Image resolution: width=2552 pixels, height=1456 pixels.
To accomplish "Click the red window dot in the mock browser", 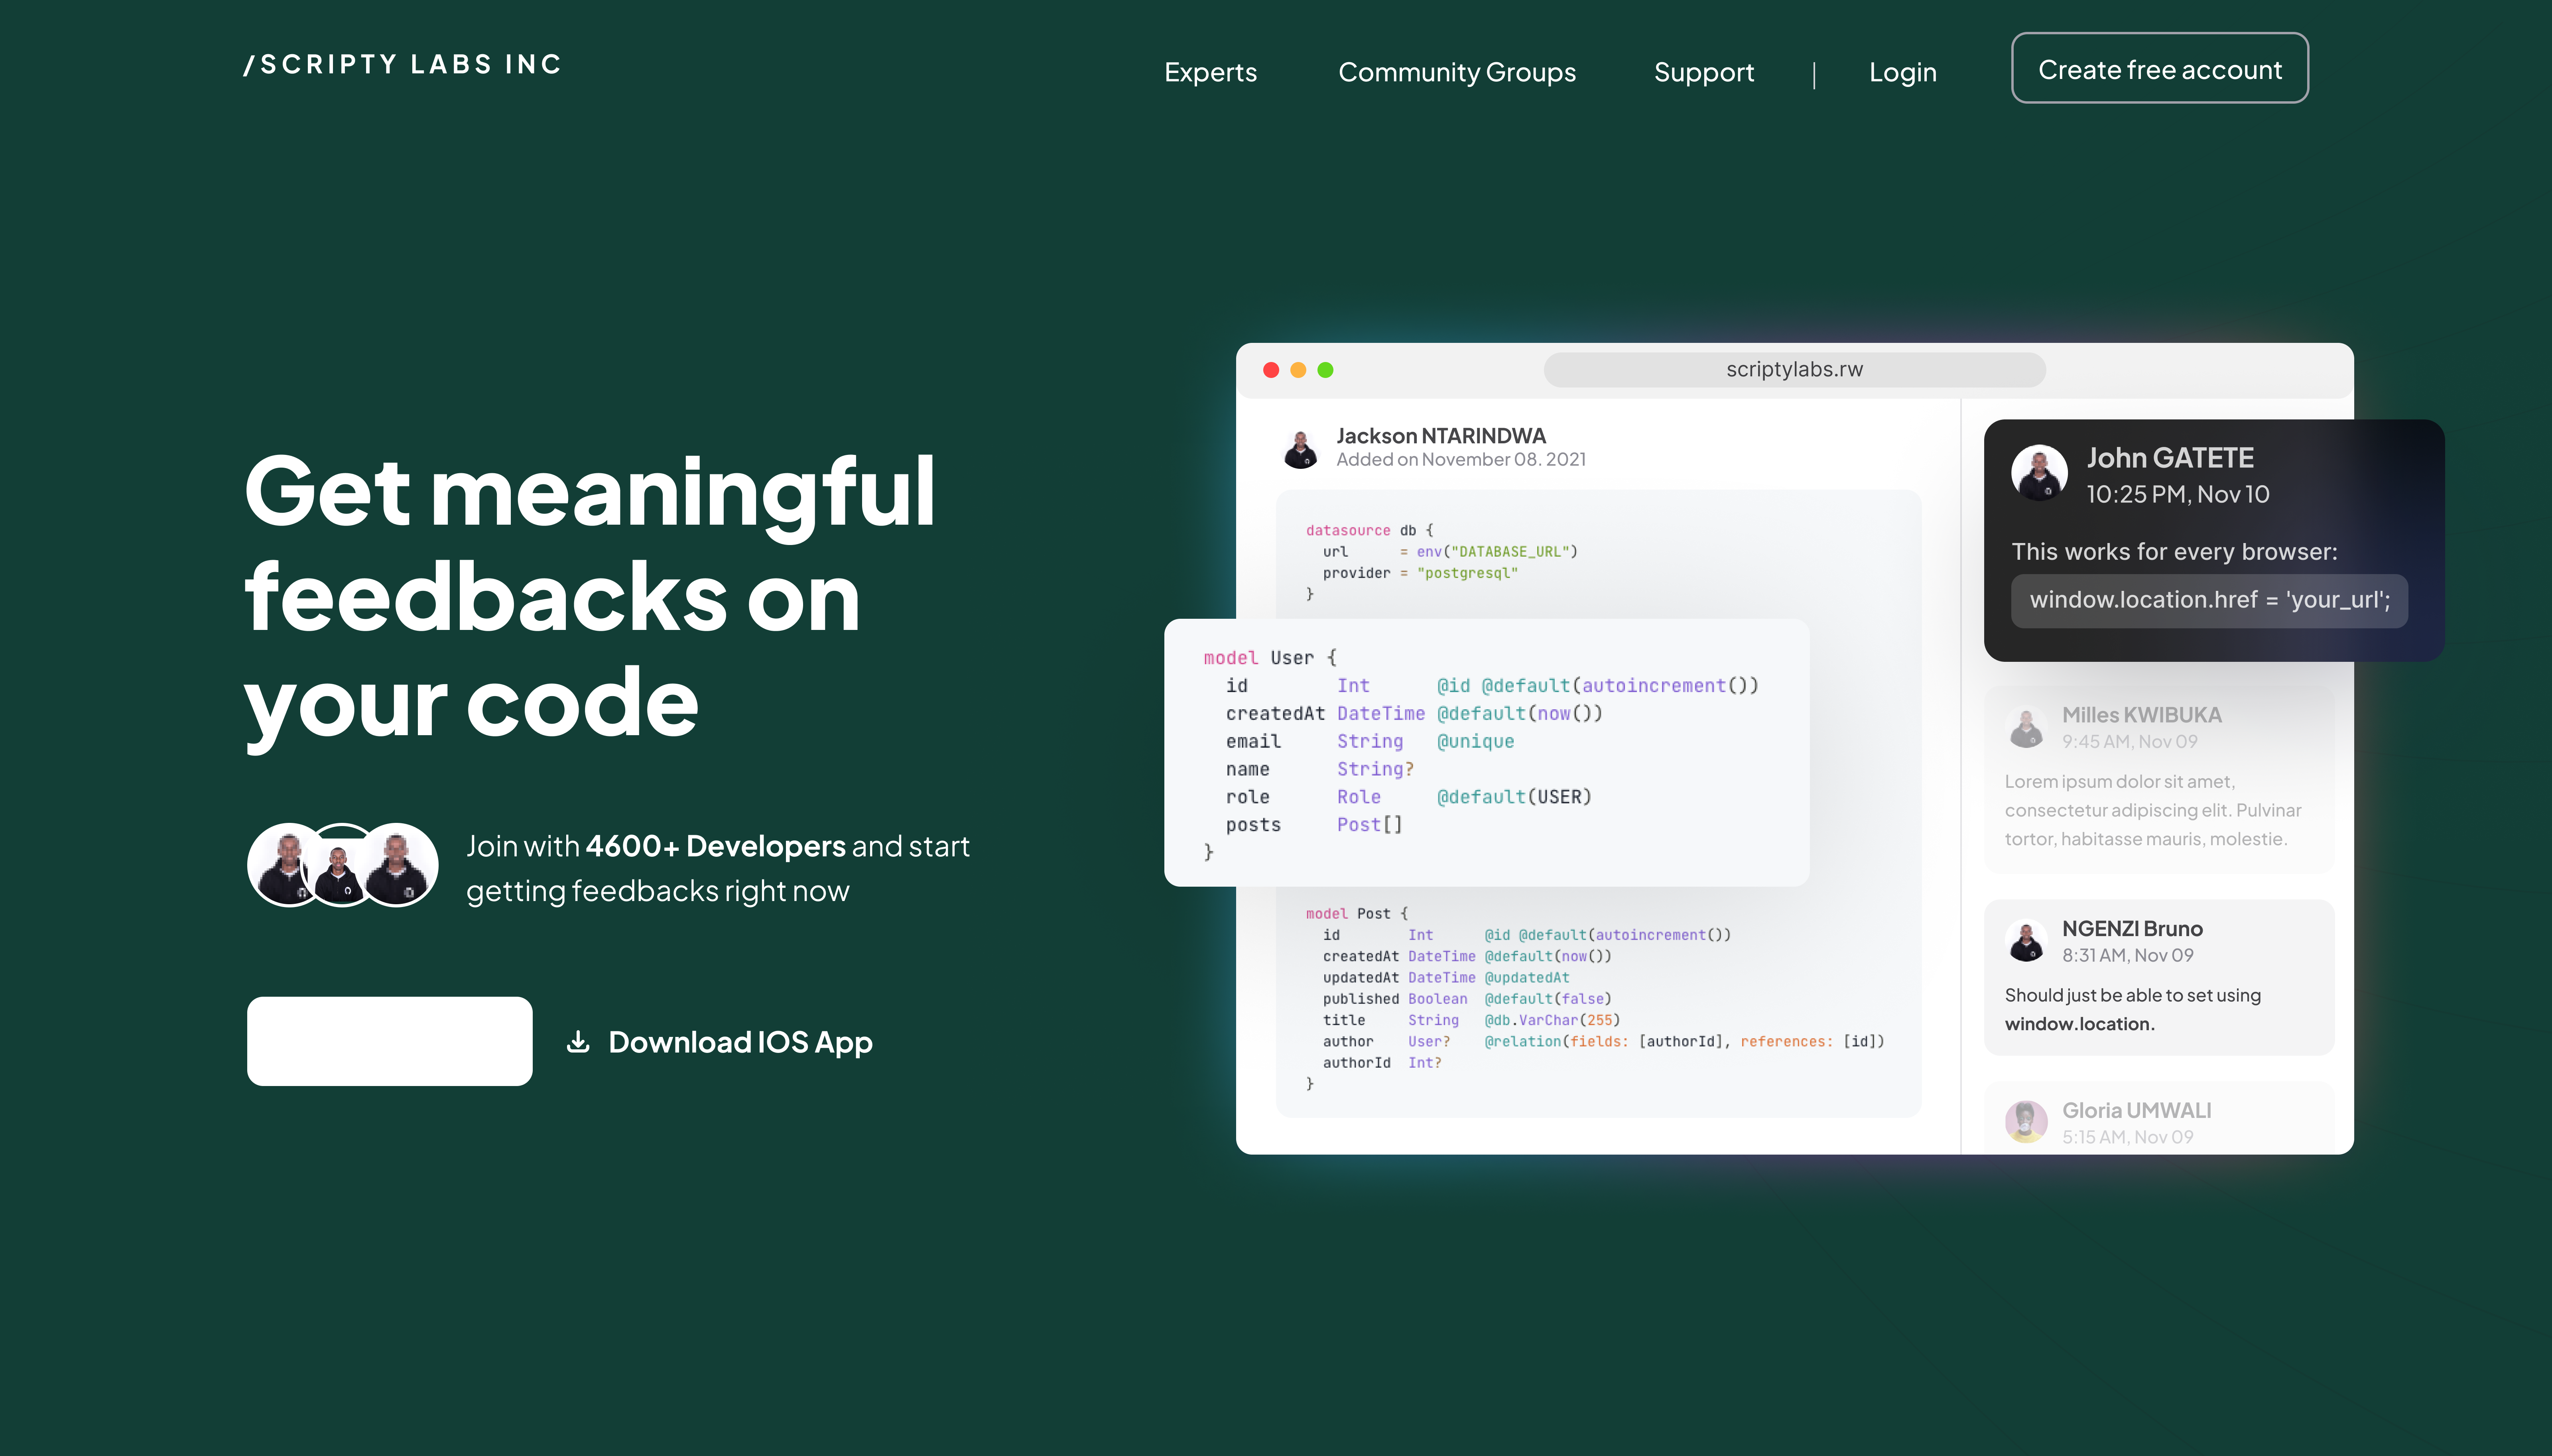I will tap(1271, 370).
